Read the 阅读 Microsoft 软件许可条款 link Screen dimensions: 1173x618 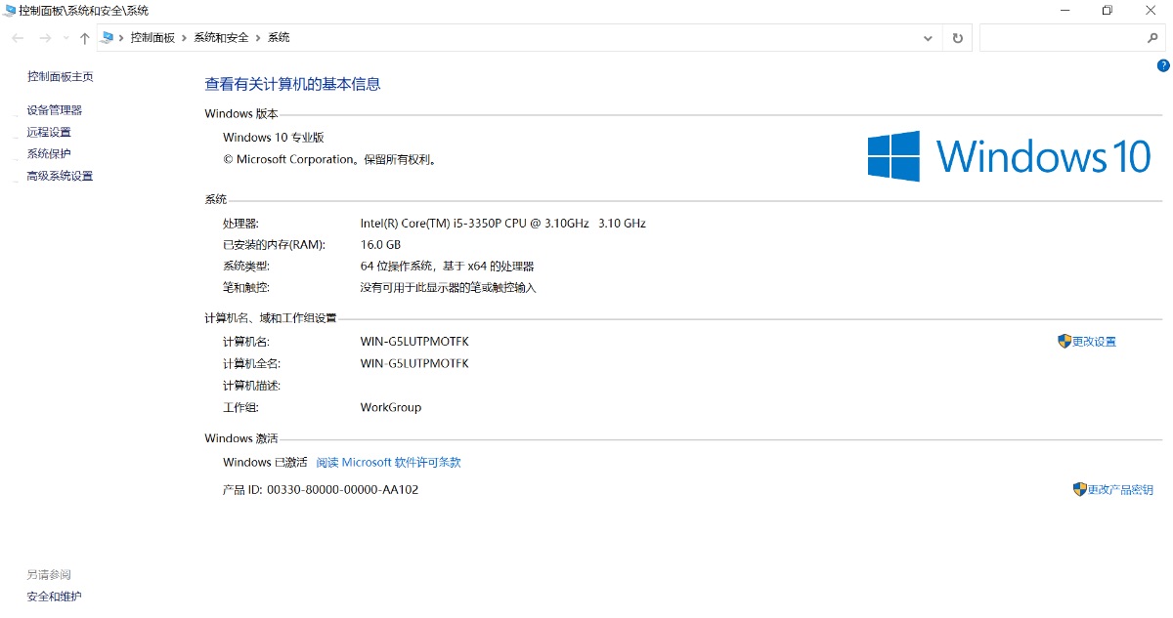388,463
